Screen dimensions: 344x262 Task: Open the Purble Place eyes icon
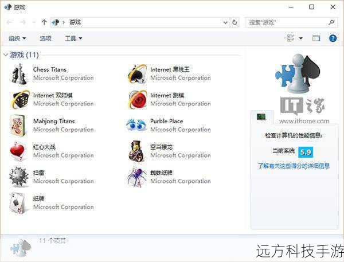point(136,124)
